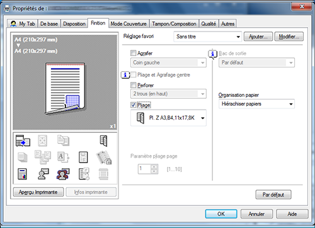Enable the Agrafer checkbox
315x228 pixels.
point(133,53)
